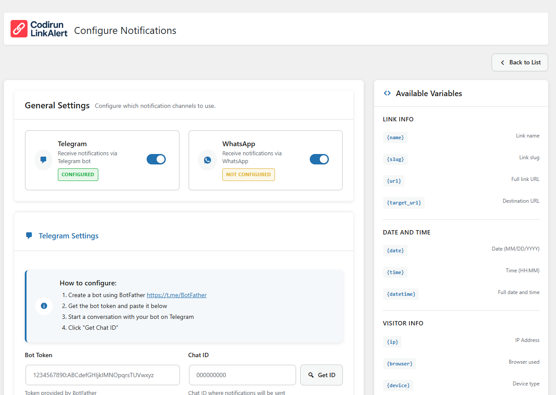
Task: Click the Telegram Settings header icon
Action: (29, 236)
